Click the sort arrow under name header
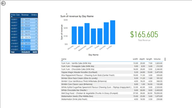The width and height of the screenshot is (192, 108). coord(62,61)
